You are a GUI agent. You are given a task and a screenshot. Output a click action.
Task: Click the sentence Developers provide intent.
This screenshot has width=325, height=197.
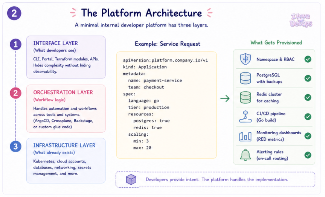pos(172,179)
